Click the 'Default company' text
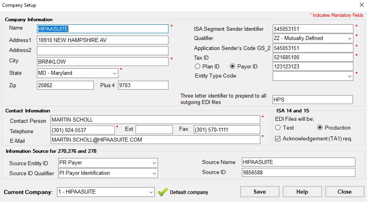The width and height of the screenshot is (367, 202). [189, 192]
